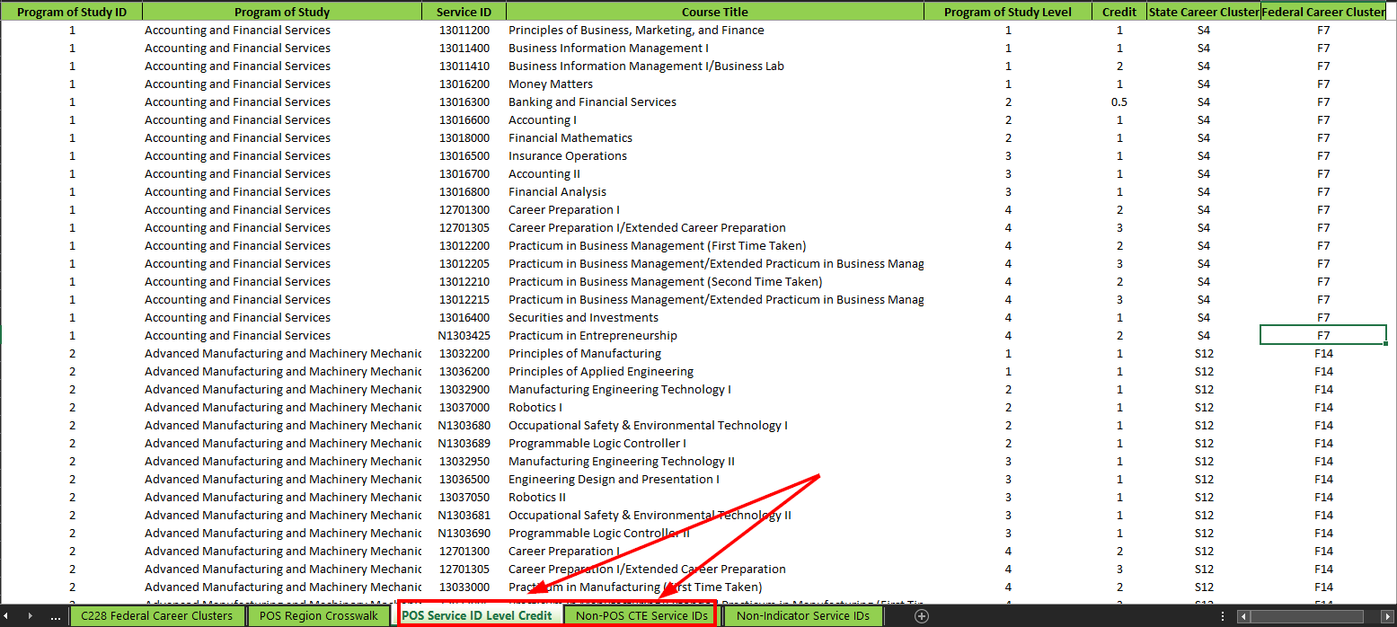Screen dimensions: 1397x627
Task: Select the Federal Career Cluster header cell
Action: tap(1323, 12)
